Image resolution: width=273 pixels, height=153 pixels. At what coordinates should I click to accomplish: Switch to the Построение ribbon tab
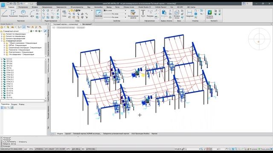tap(23, 7)
